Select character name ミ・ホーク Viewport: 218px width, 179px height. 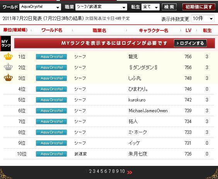pyautogui.click(x=138, y=132)
